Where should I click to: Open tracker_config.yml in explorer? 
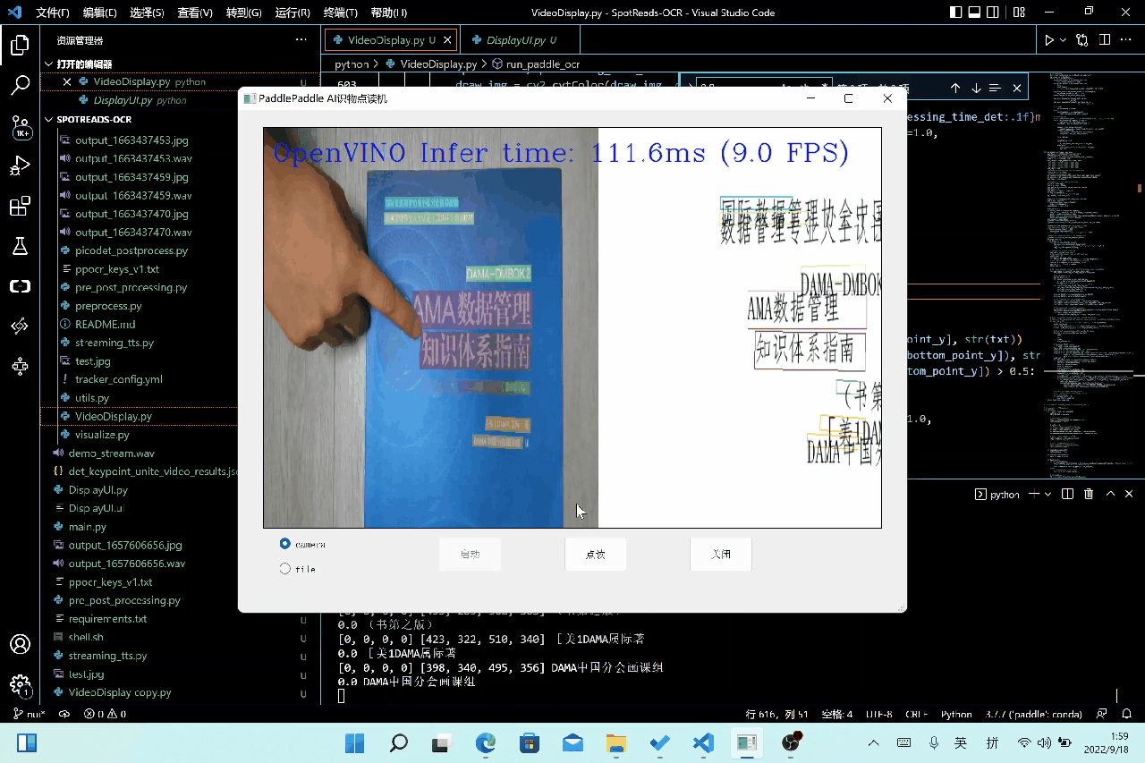119,379
